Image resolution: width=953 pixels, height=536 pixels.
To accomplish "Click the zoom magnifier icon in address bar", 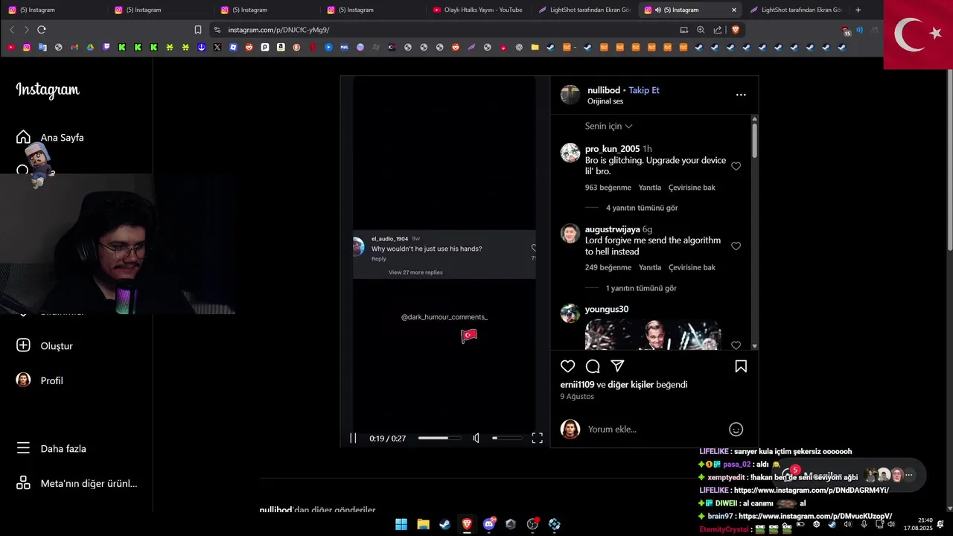I will (701, 30).
